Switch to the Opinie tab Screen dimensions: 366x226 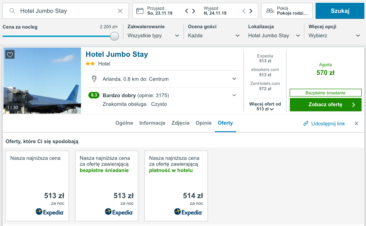coord(204,123)
